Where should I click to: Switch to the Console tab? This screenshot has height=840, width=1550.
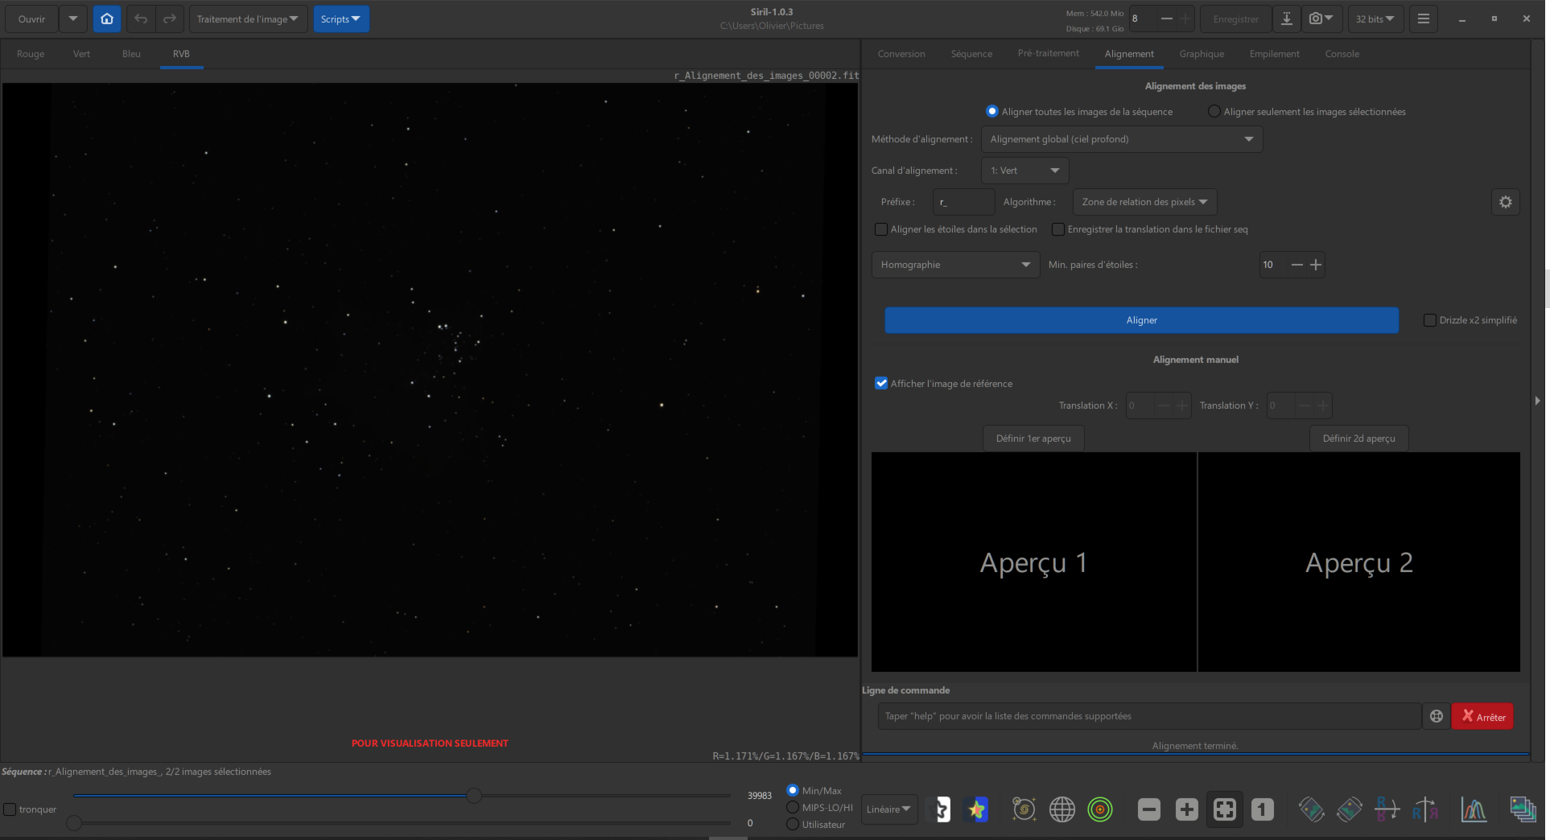coord(1342,54)
